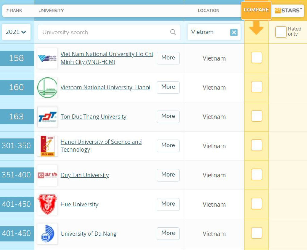This screenshot has height=250, width=307.
Task: Expand More for Duy Tan University
Action: coord(168,175)
